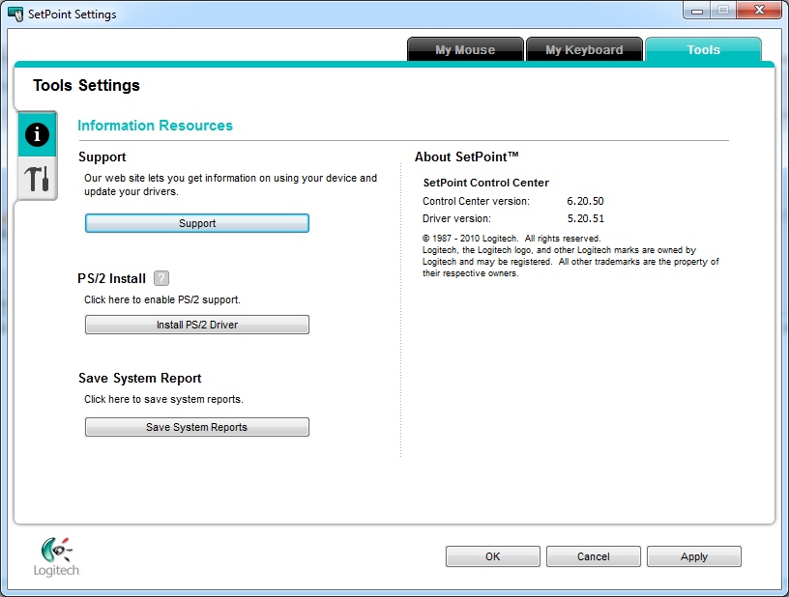
Task: Close the SetPoint Settings window
Action: coord(759,11)
